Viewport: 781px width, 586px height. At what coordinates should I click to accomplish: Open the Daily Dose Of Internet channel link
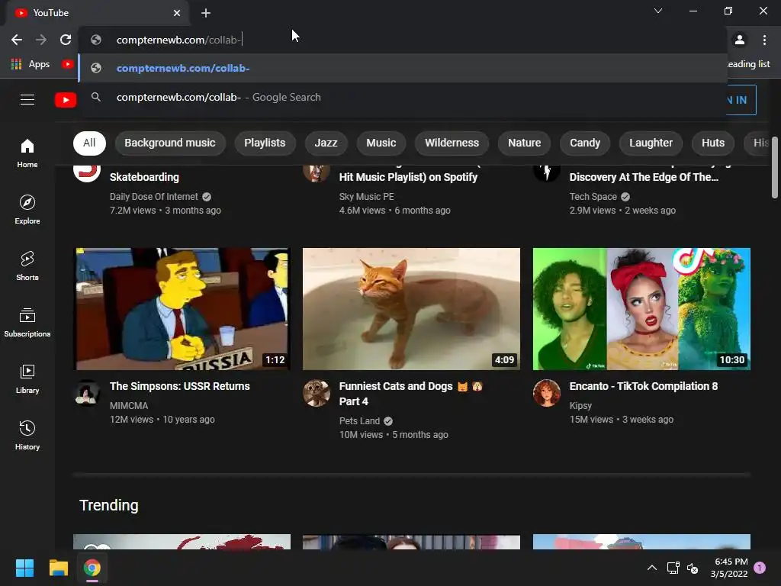point(154,197)
